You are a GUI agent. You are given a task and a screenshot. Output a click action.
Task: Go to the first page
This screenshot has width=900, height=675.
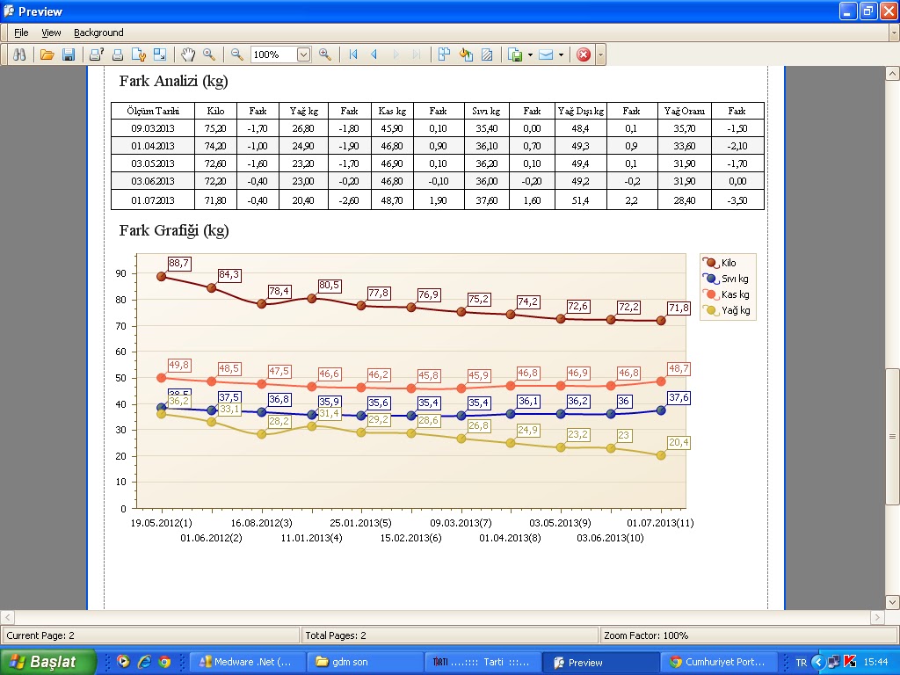coord(353,54)
